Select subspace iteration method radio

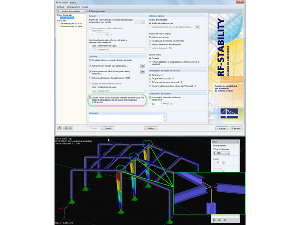150,45
